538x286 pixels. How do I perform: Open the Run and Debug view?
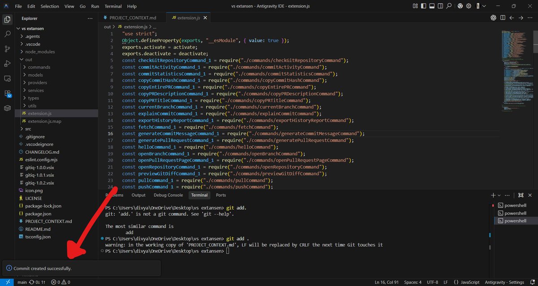(x=7, y=64)
